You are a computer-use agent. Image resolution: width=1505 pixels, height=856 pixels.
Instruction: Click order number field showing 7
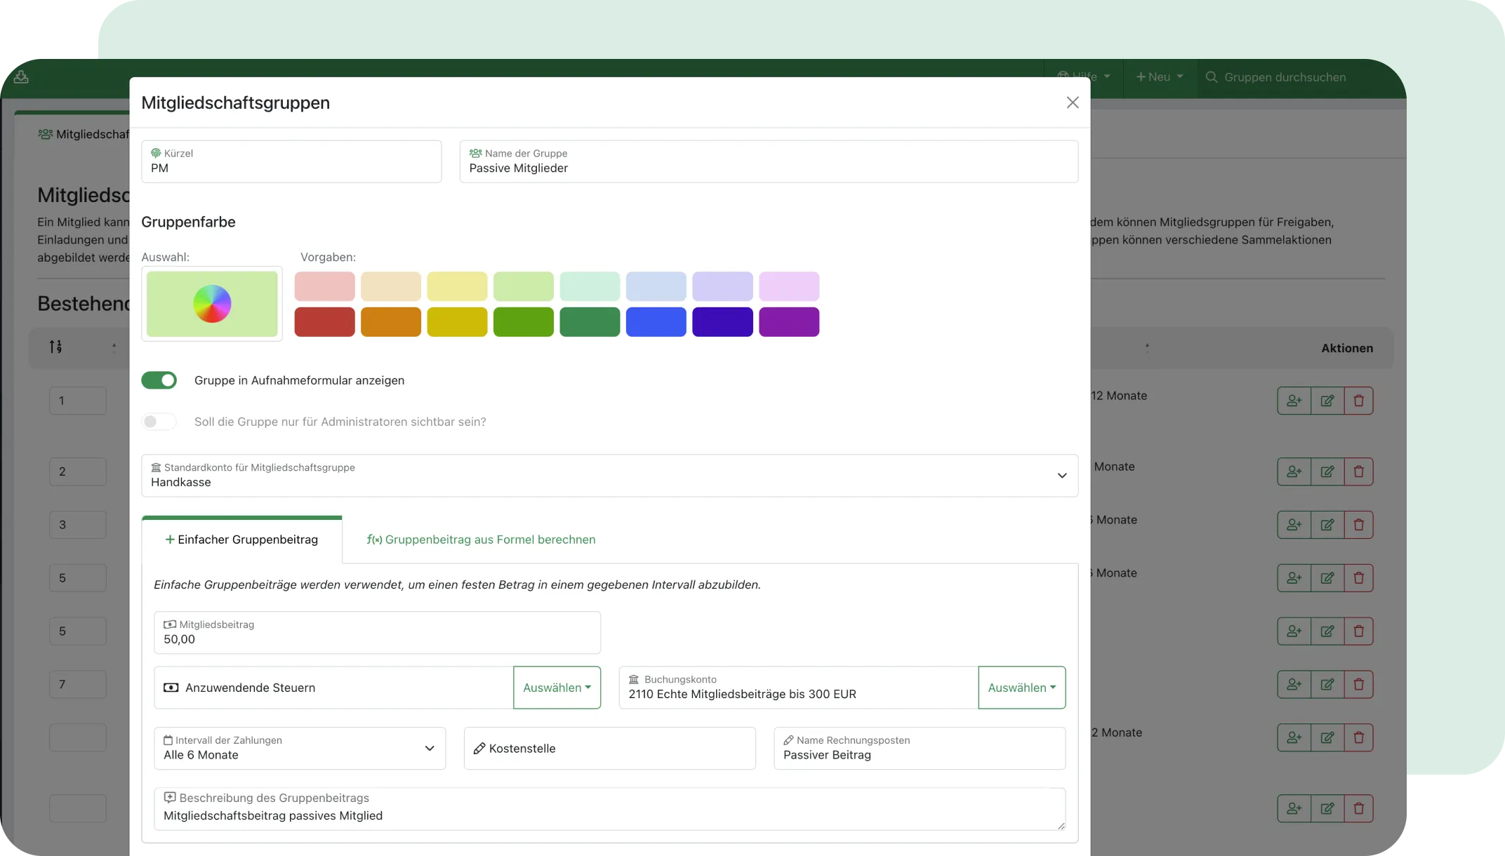[78, 684]
